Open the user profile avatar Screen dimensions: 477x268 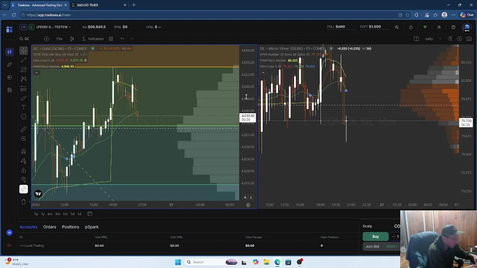[x=467, y=28]
